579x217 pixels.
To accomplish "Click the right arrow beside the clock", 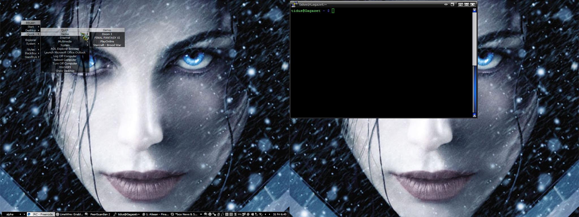I will 269,214.
